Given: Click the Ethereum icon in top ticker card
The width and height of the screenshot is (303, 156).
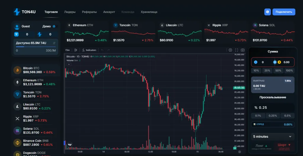Looking at the screenshot, I should click(x=69, y=25).
